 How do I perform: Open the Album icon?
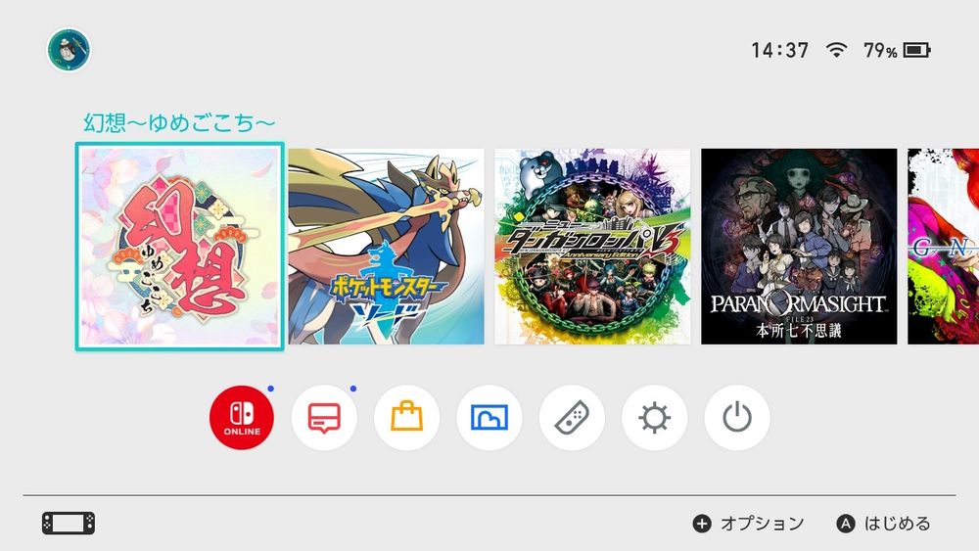click(x=489, y=417)
